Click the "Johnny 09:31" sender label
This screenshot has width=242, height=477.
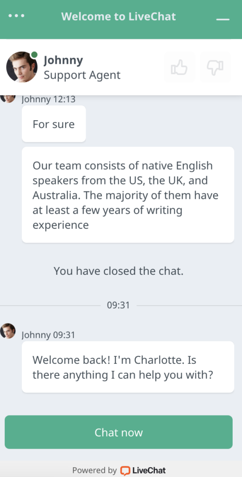coord(48,335)
